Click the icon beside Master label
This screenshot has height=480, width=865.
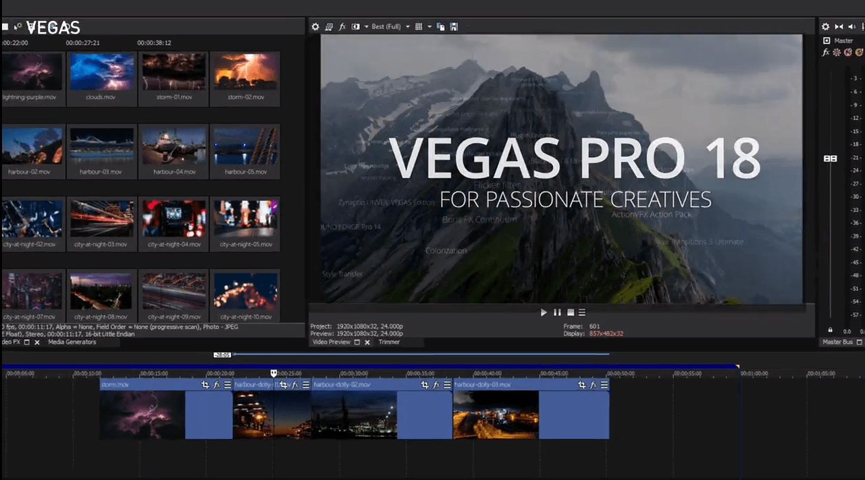827,41
